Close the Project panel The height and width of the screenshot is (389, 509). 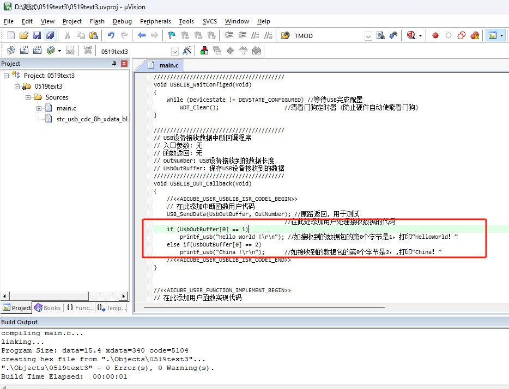pos(124,64)
